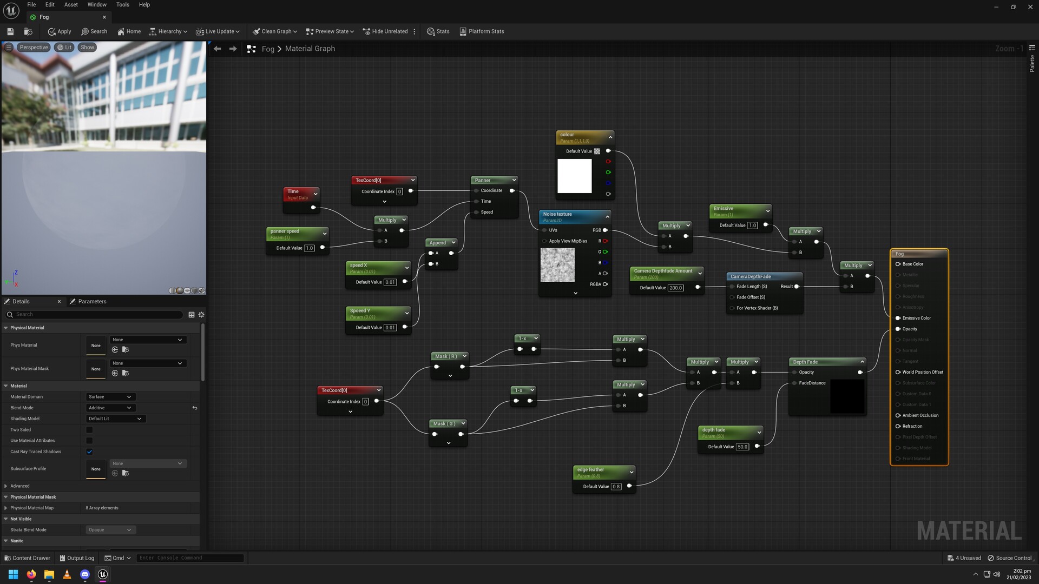Open the Shading Model dropdown

tap(115, 419)
